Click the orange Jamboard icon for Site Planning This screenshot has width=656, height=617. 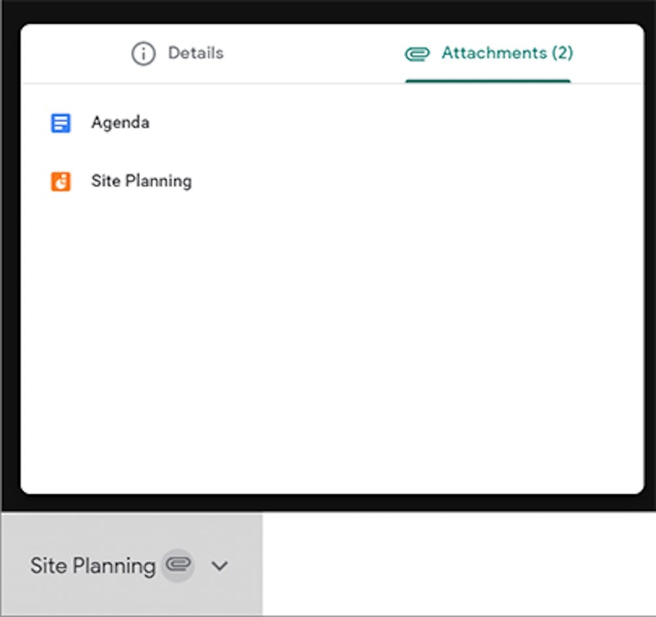(x=60, y=181)
